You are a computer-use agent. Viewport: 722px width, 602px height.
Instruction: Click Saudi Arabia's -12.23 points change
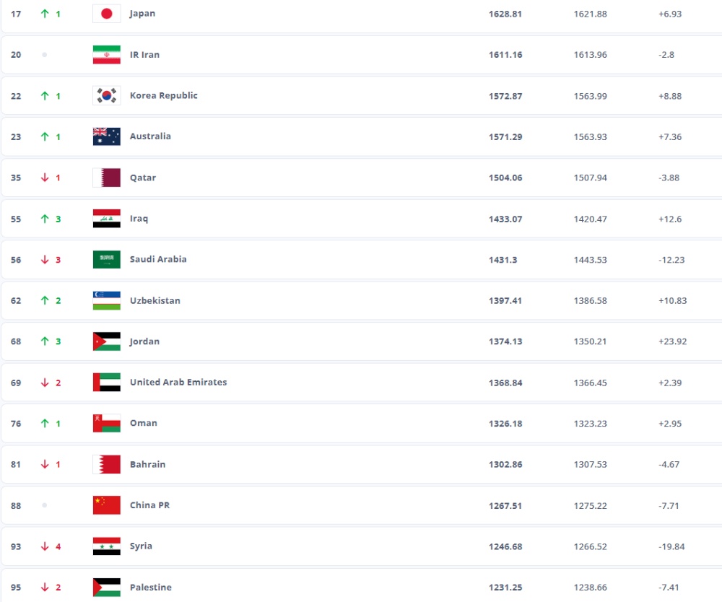[671, 260]
